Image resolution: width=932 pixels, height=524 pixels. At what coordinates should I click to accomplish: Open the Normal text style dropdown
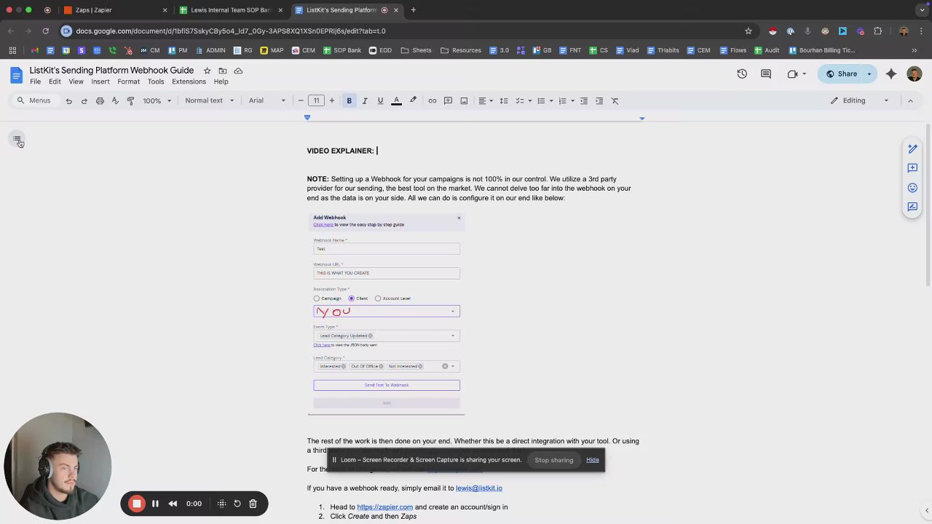(210, 100)
